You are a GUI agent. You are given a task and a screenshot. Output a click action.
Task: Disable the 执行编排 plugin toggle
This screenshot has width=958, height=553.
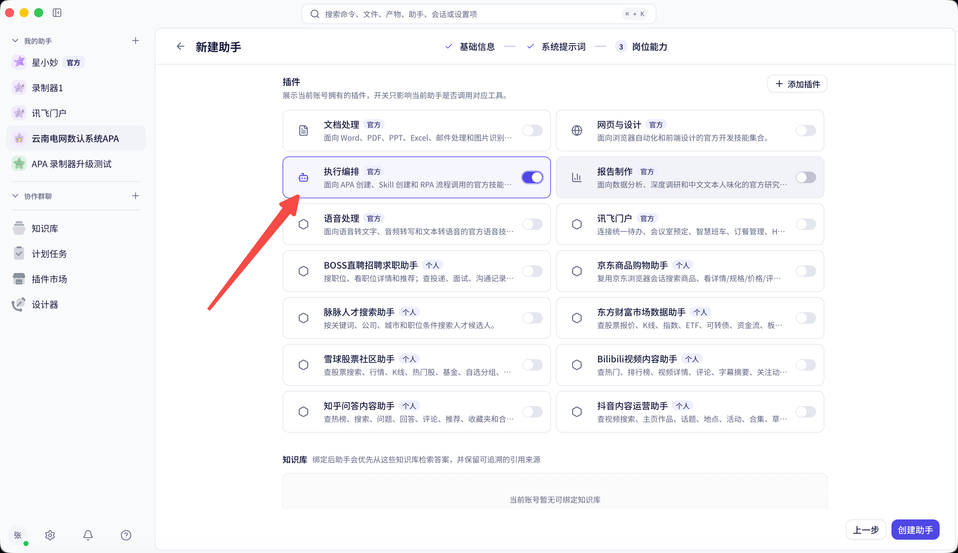pos(532,177)
